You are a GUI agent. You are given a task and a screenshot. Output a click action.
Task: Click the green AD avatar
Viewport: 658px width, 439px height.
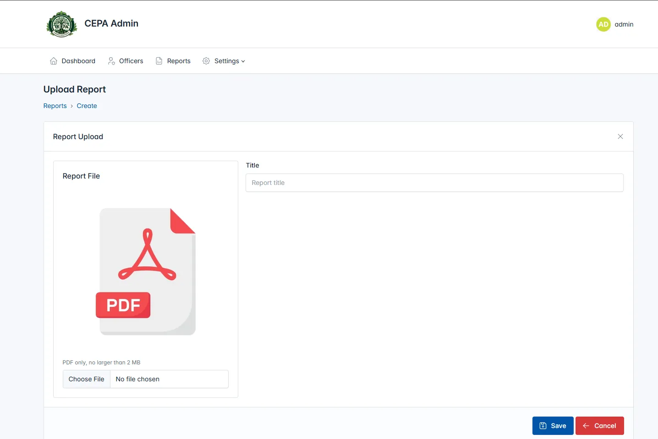[x=603, y=24]
